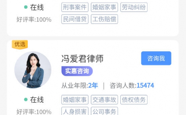Choose the 交通事故 tag
The image size is (186, 115).
point(104,99)
